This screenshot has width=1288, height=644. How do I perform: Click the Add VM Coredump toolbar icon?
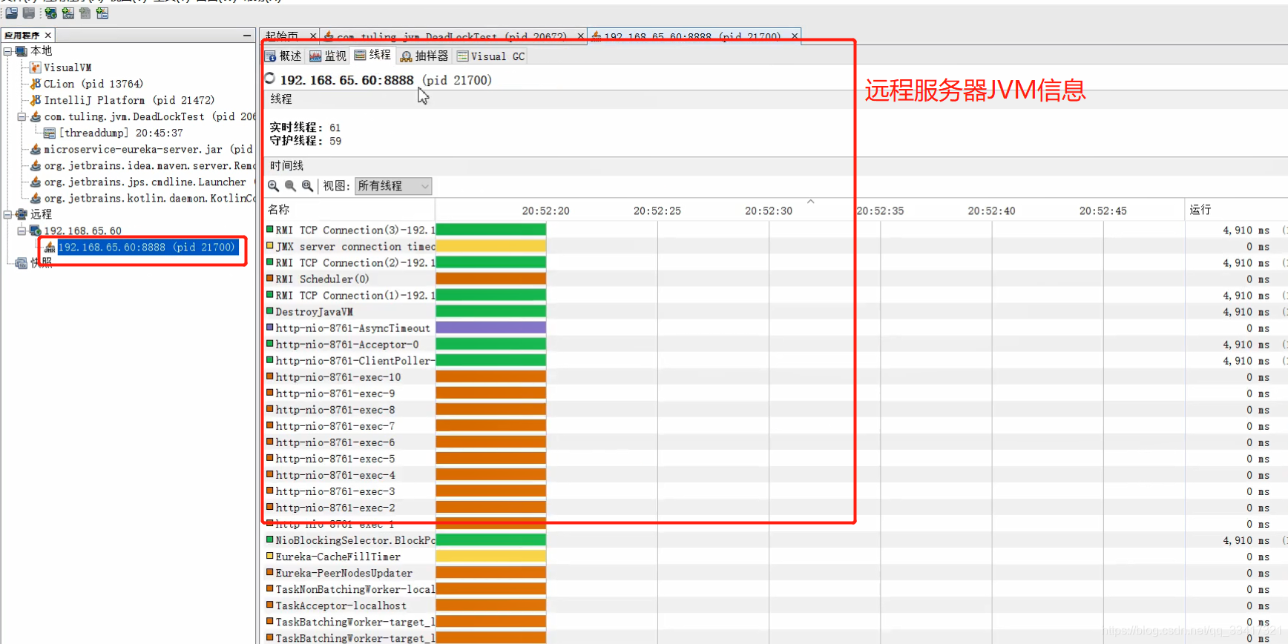point(85,13)
